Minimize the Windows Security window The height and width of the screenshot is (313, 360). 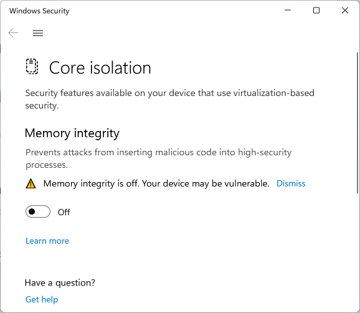point(288,11)
